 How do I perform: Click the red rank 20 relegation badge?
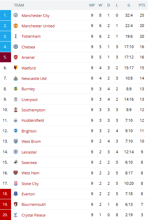[6, 215]
